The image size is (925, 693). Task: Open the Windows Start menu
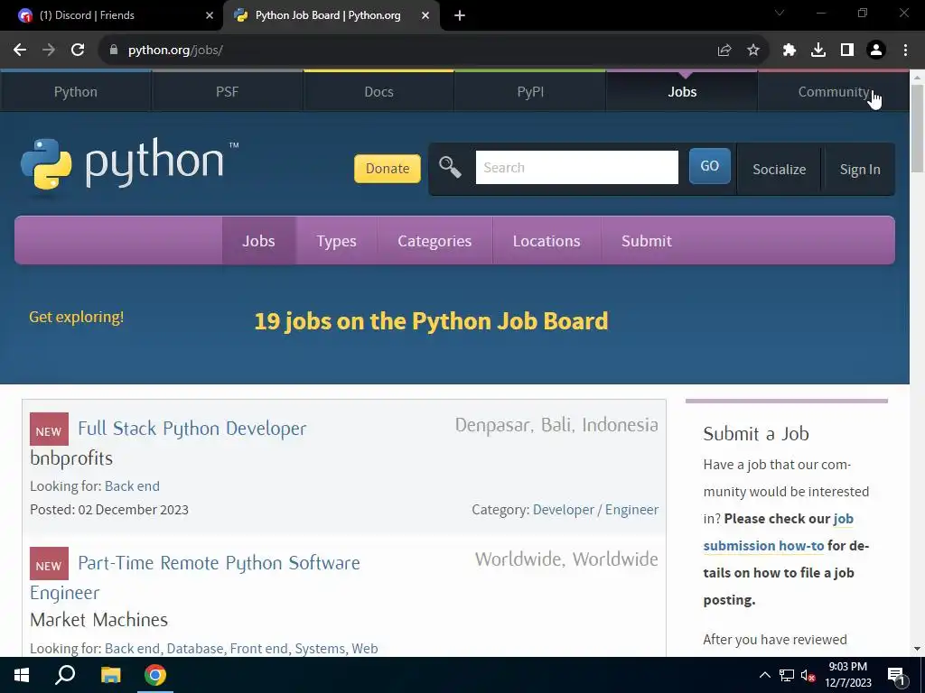click(22, 675)
